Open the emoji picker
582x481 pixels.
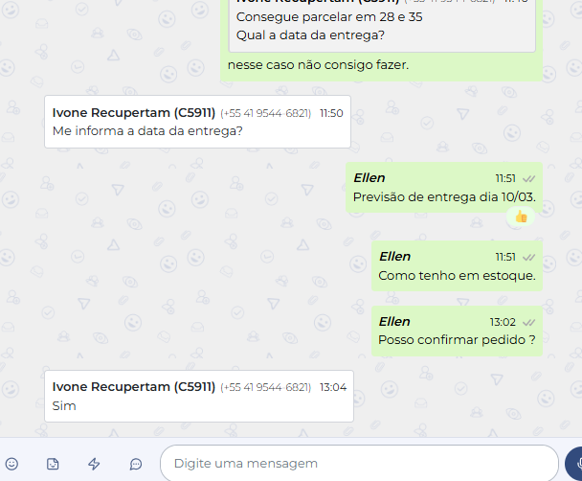(x=11, y=464)
